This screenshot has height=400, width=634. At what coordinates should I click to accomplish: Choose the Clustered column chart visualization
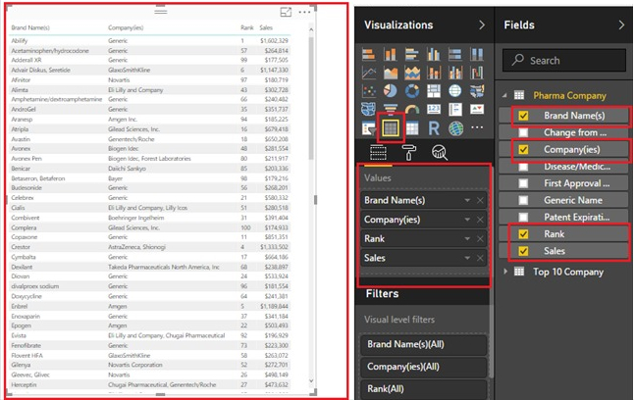[x=434, y=54]
